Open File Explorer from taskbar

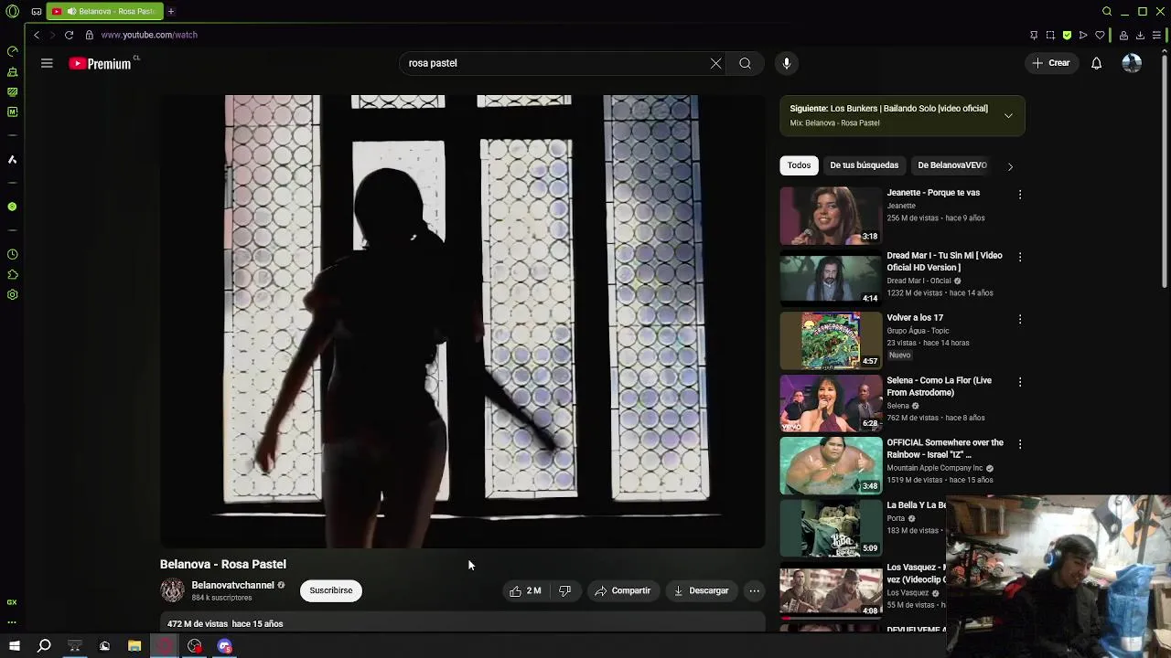pyautogui.click(x=134, y=646)
